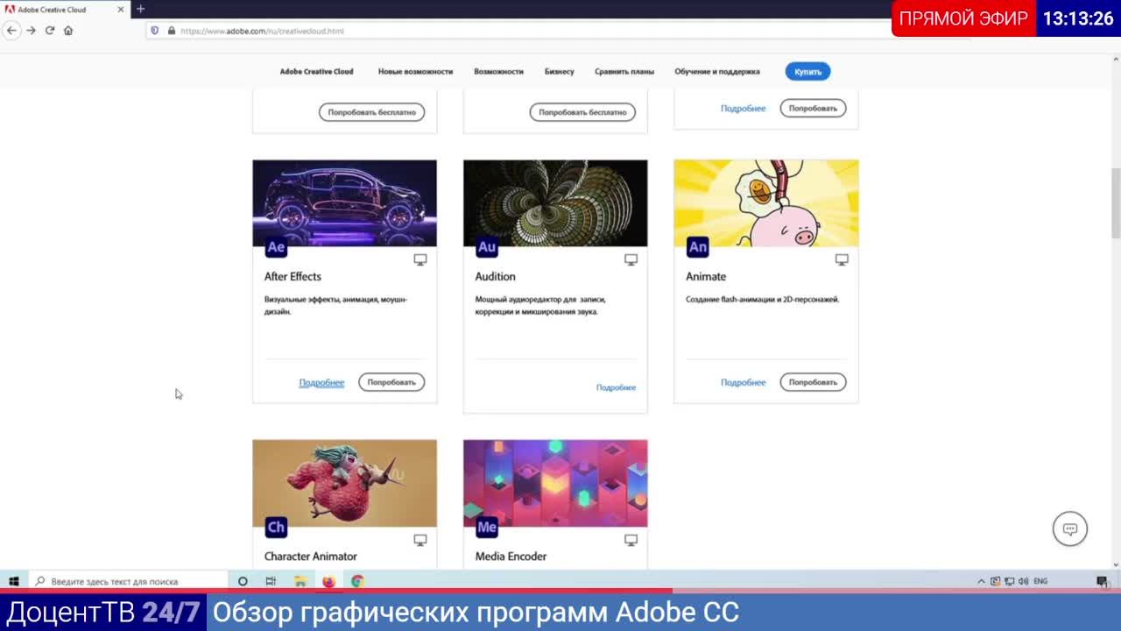Open File Explorer from the taskbar

300,581
